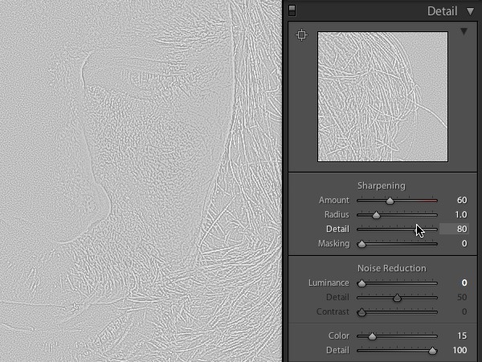Adjust the Sharpening Amount slider handle
482x362 pixels.
pos(390,201)
